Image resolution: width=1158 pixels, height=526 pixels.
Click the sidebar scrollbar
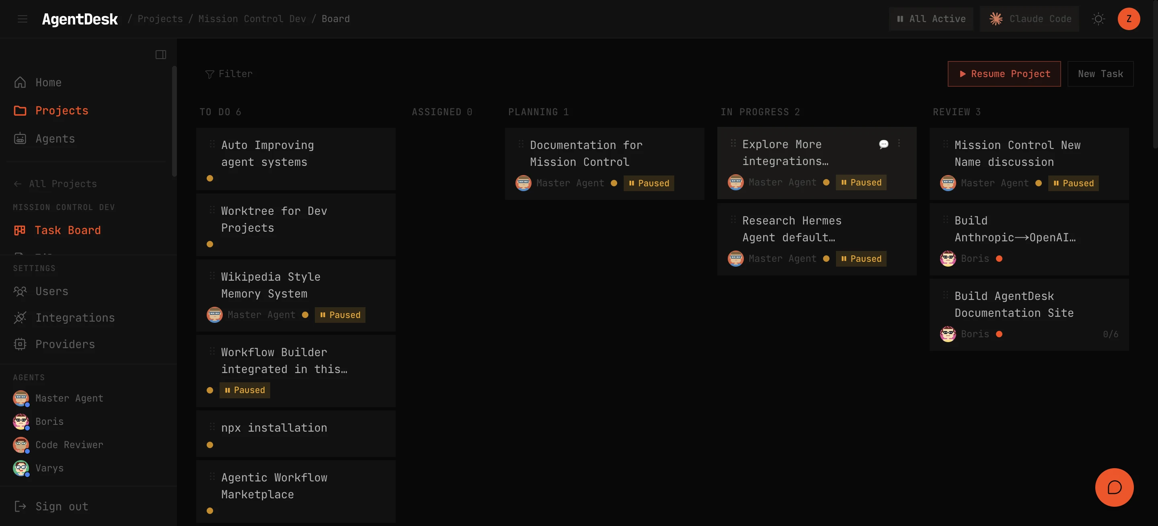[175, 121]
